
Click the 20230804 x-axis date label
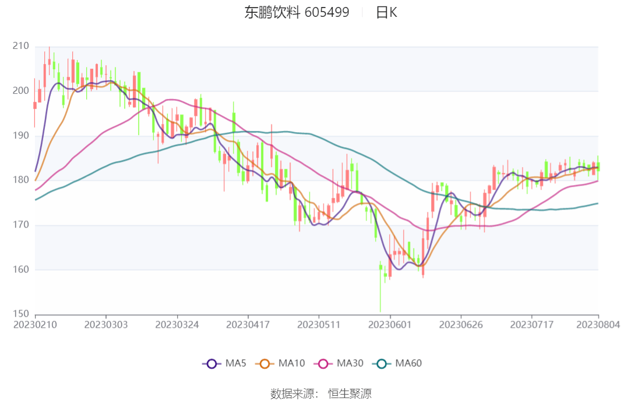pos(598,324)
